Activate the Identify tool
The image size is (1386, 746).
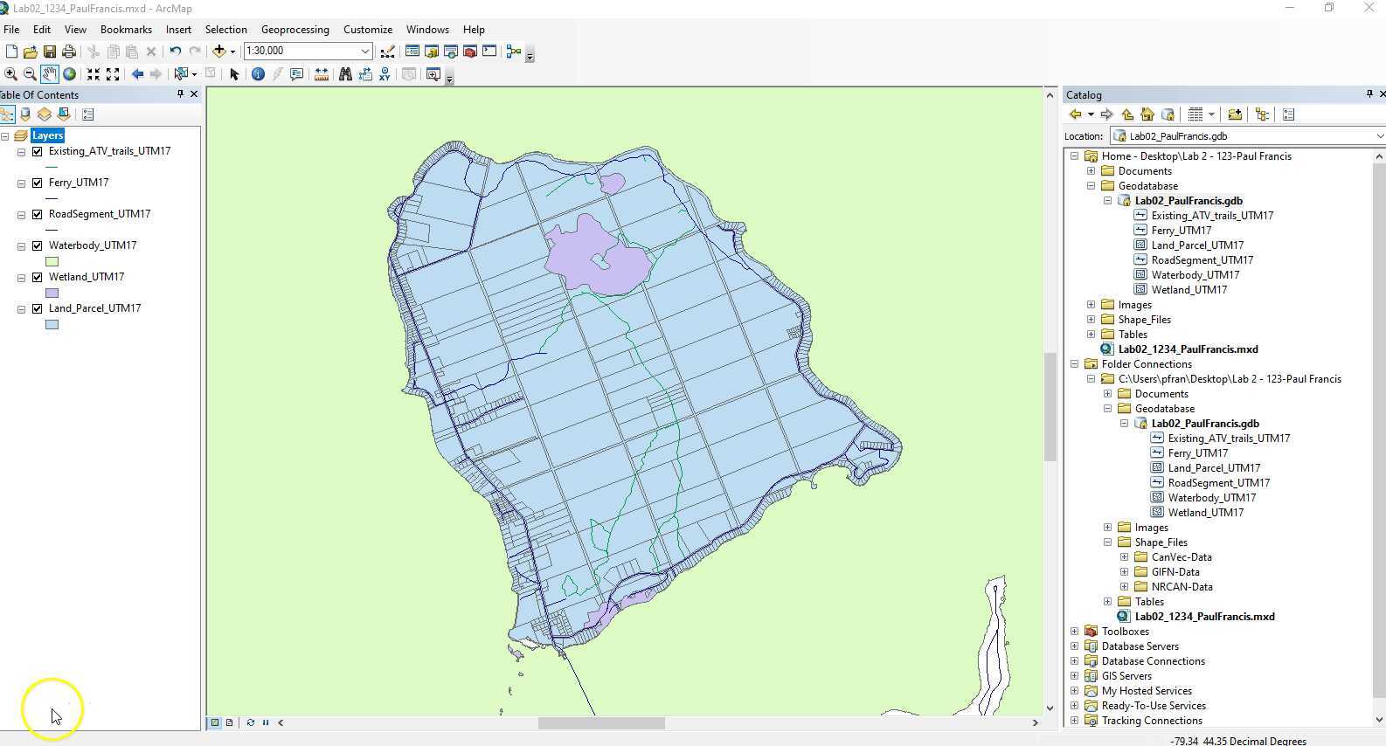tap(258, 74)
